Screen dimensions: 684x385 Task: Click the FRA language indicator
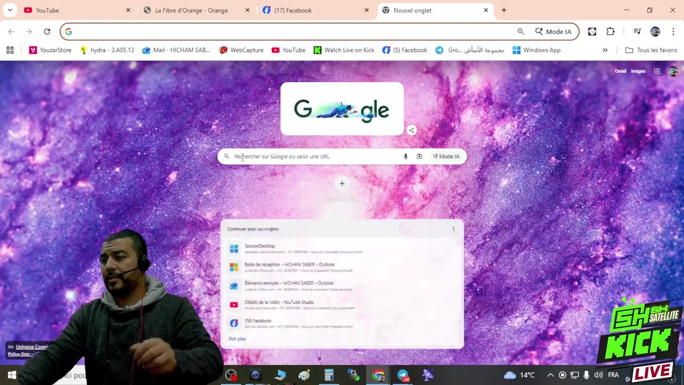(613, 375)
